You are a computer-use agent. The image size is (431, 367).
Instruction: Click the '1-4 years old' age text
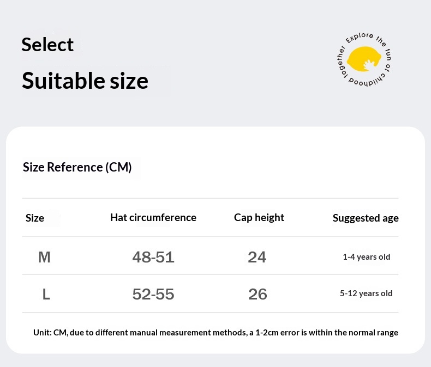pos(367,257)
